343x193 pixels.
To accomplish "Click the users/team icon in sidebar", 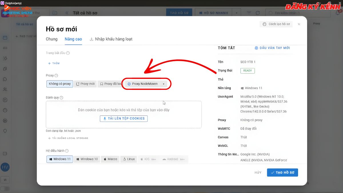I will pyautogui.click(x=5, y=89).
